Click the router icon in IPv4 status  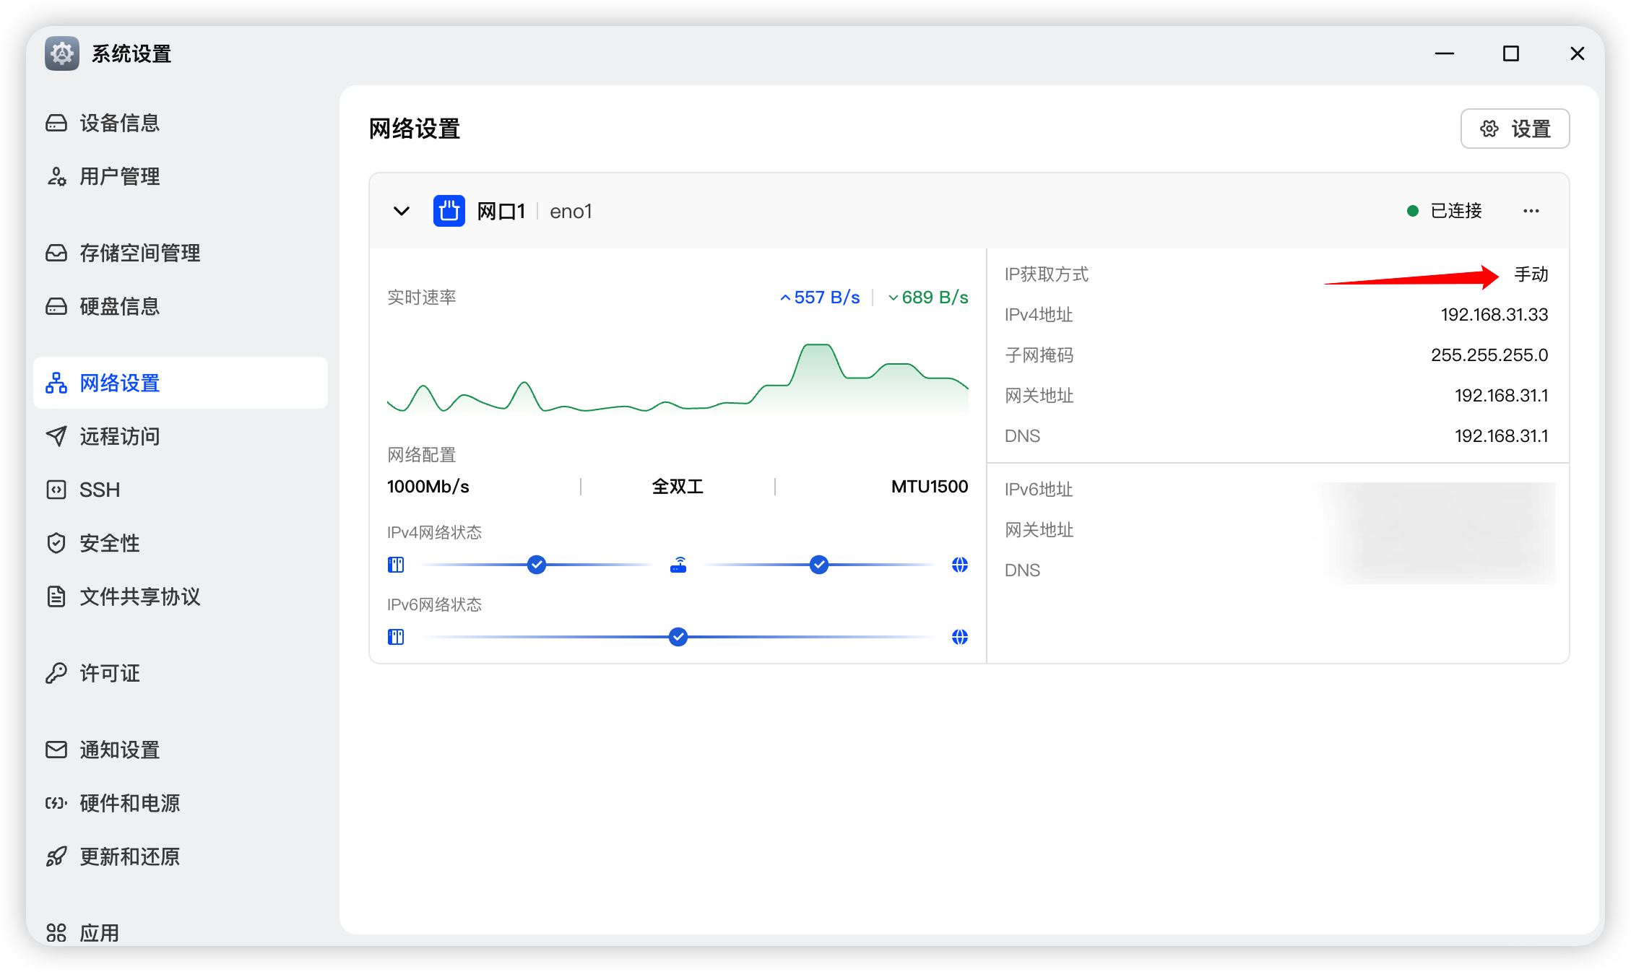[678, 565]
